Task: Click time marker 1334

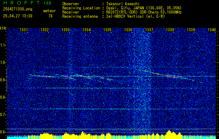Action: pos(86,30)
